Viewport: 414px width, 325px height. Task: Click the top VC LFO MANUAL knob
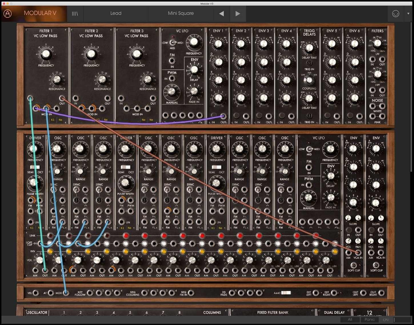(x=171, y=91)
